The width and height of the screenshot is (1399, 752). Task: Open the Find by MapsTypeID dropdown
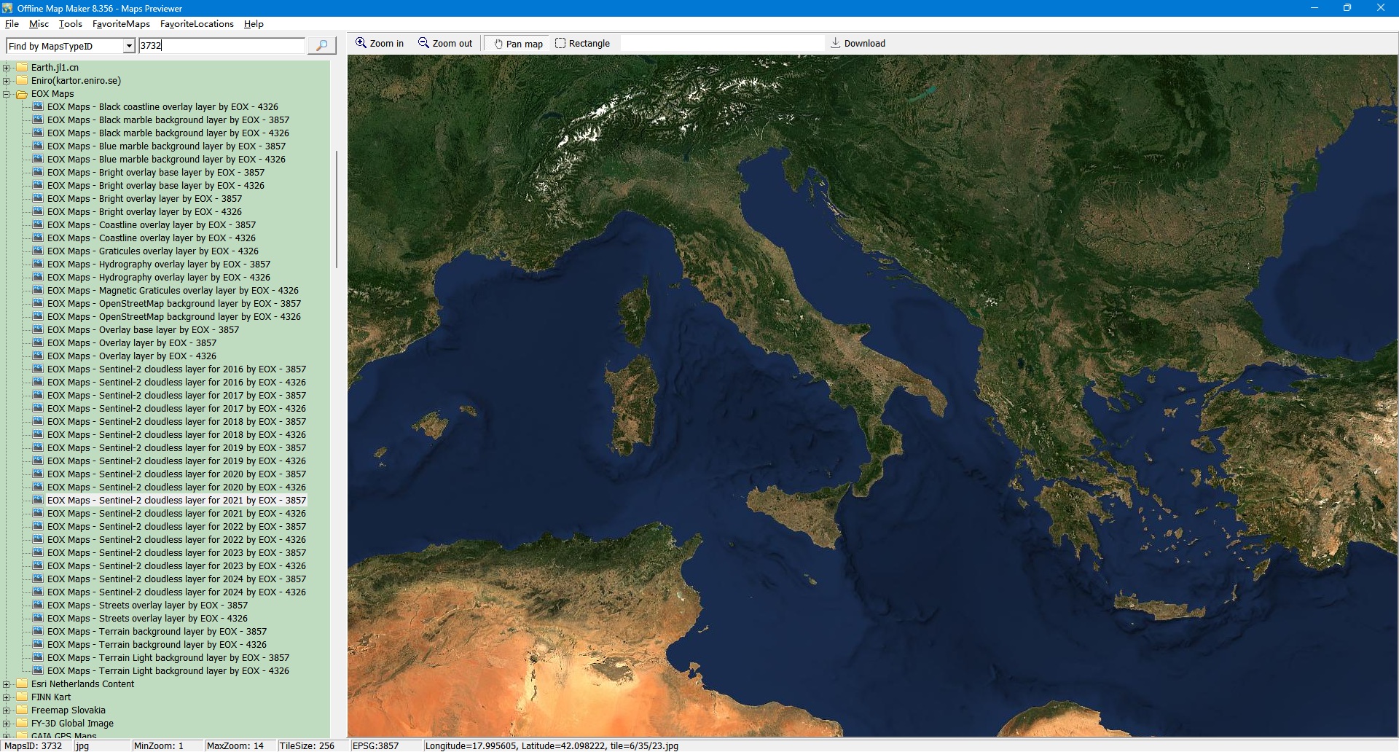click(129, 46)
